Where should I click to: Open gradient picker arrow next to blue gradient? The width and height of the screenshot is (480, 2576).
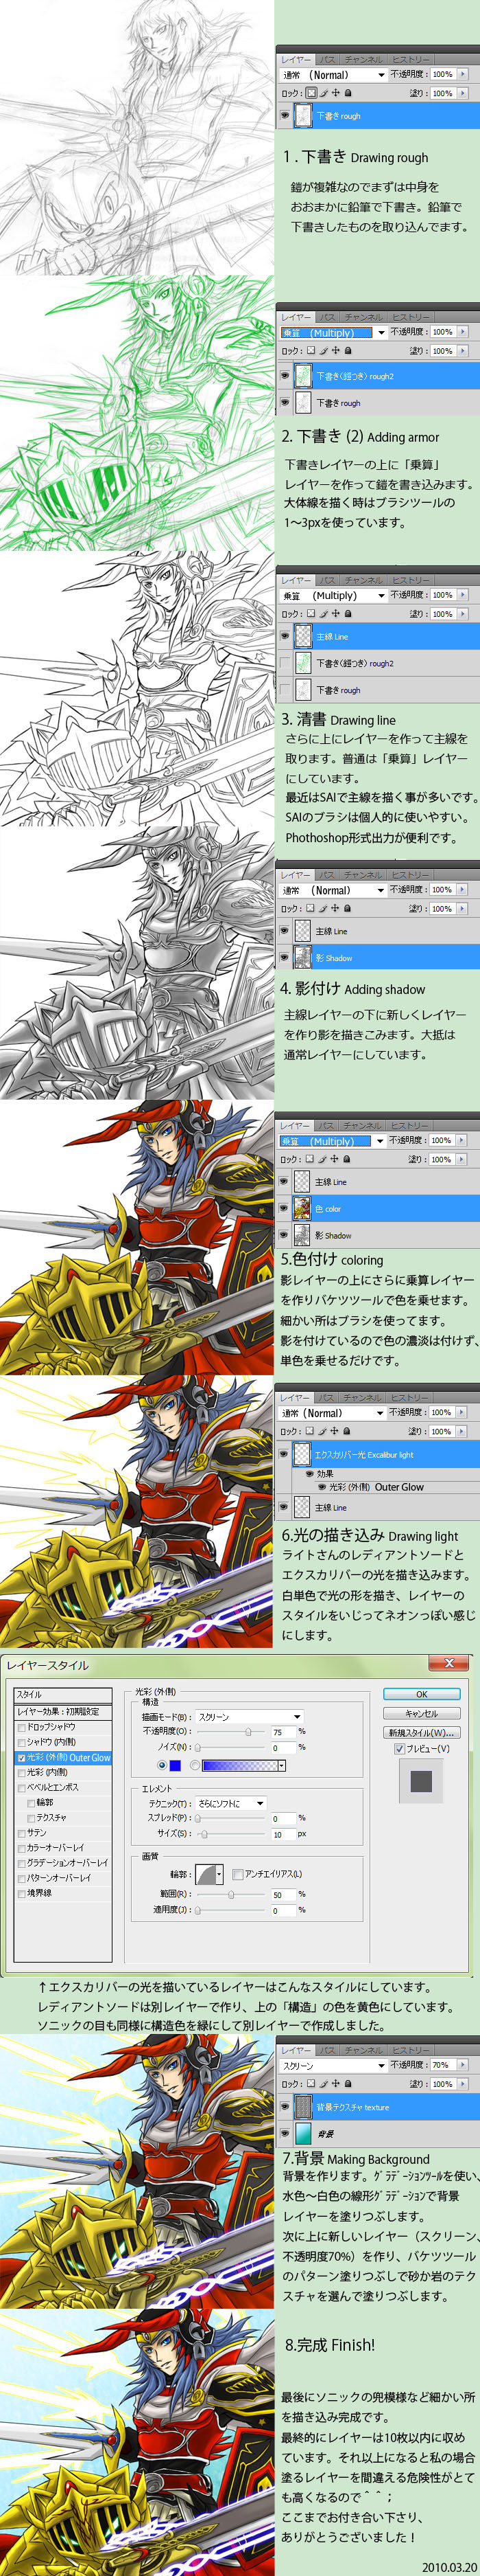point(281,1766)
